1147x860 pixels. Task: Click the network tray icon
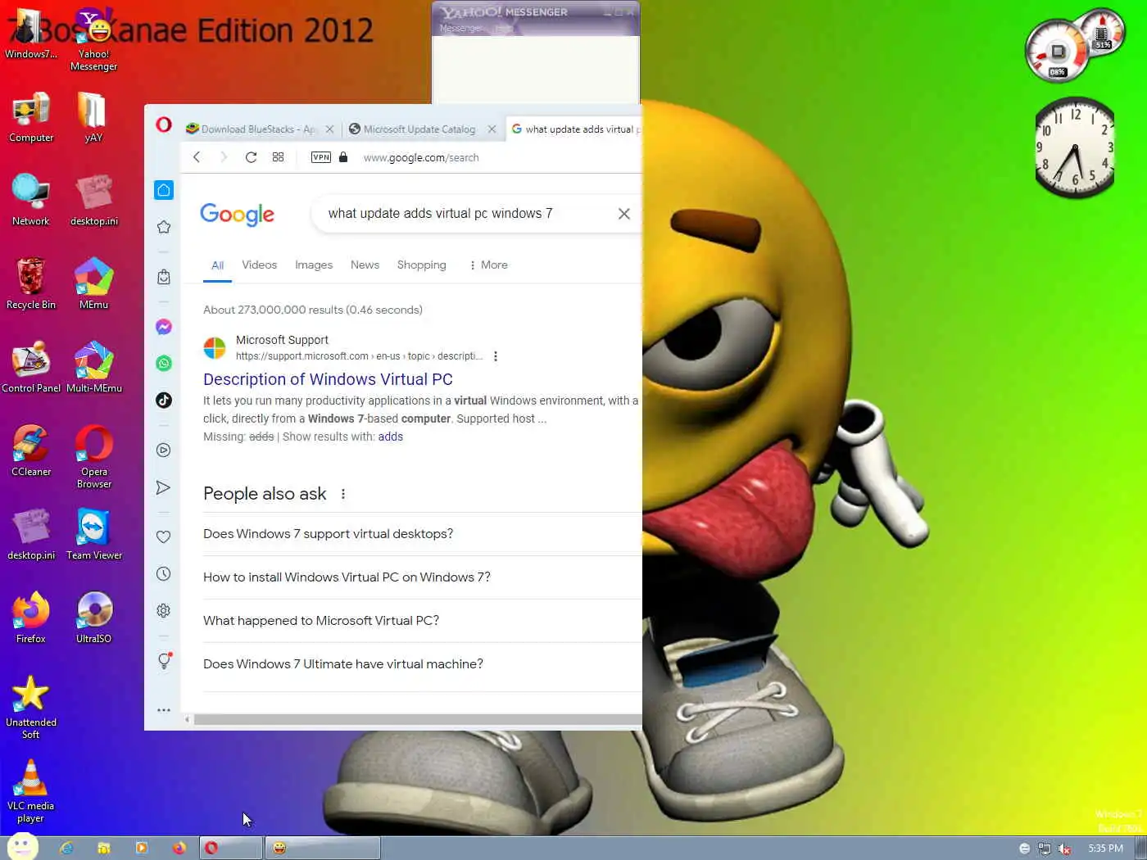pos(1045,849)
